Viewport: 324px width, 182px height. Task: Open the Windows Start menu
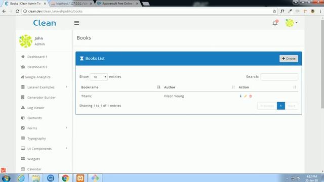click(x=6, y=178)
